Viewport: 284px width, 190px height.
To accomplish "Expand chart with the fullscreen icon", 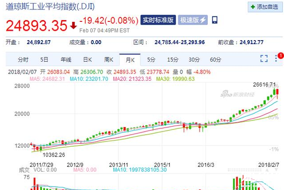I will click(264, 58).
